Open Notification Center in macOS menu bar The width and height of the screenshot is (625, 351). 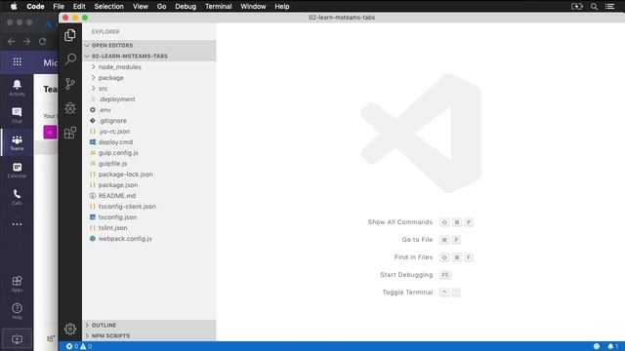coord(609,7)
